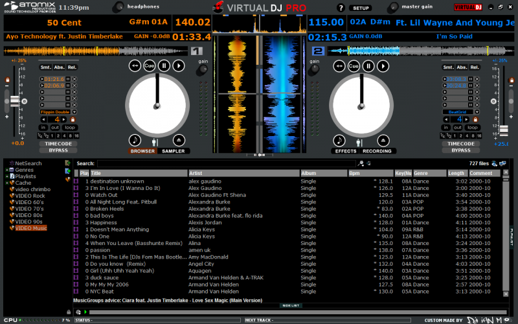Click the Cue button on deck 2
The image size is (518, 324).
(354, 66)
